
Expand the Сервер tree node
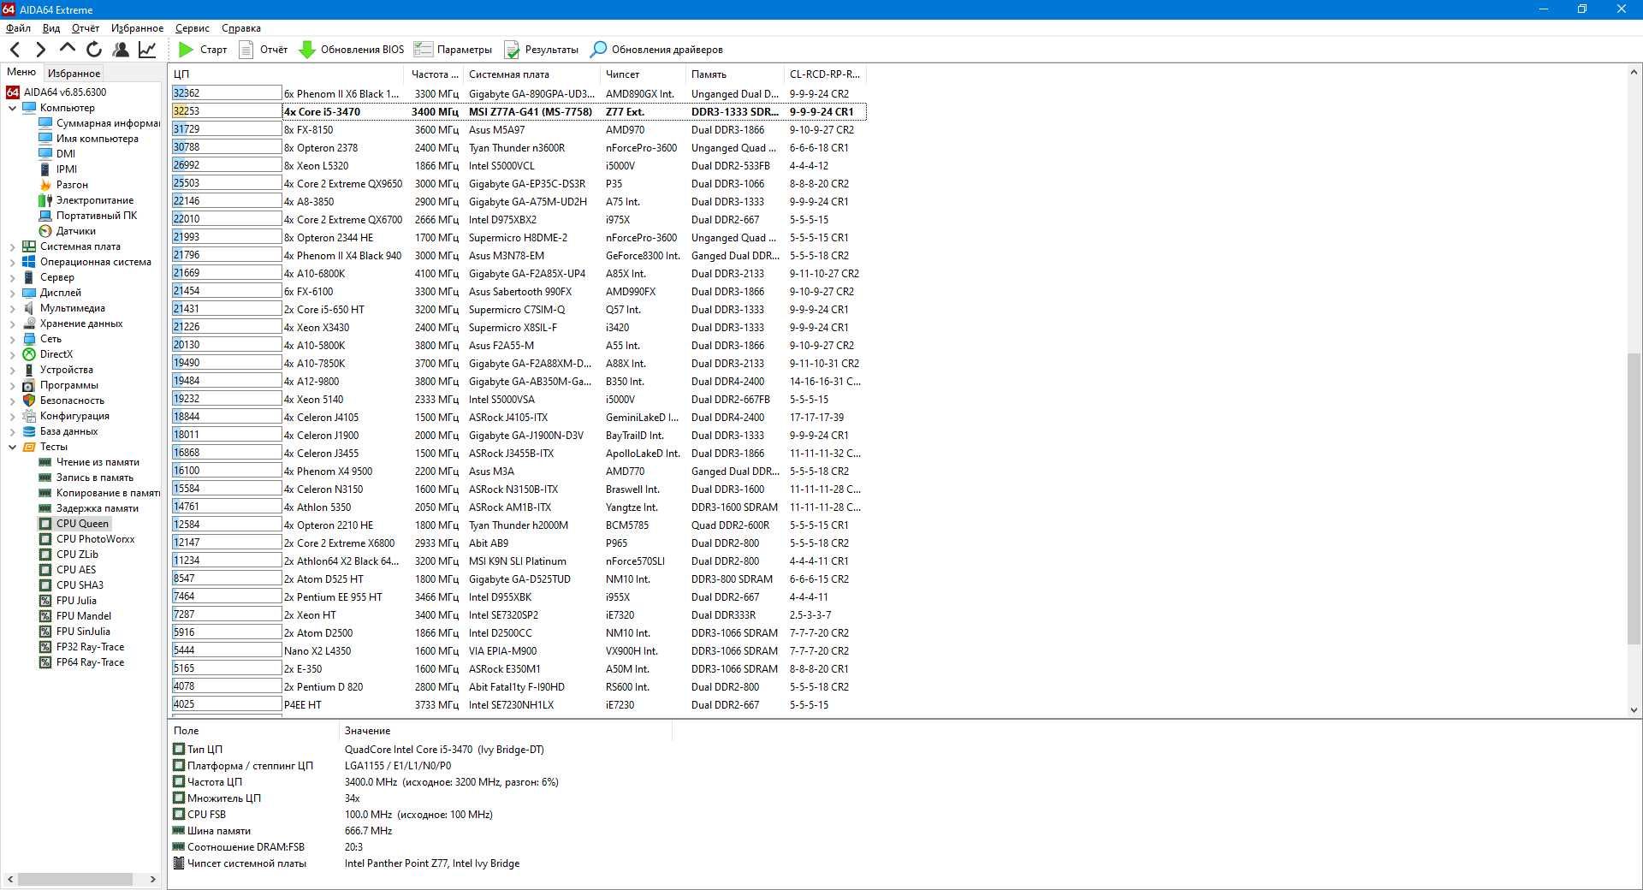[x=12, y=277]
